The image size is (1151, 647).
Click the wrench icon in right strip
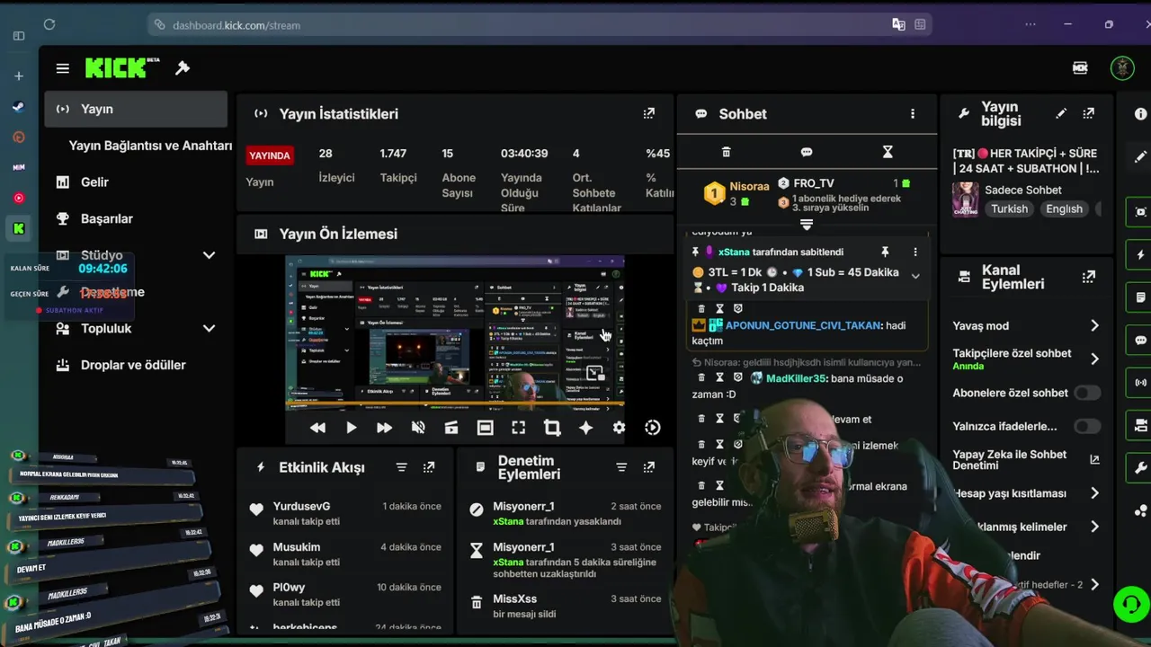[x=1141, y=467]
